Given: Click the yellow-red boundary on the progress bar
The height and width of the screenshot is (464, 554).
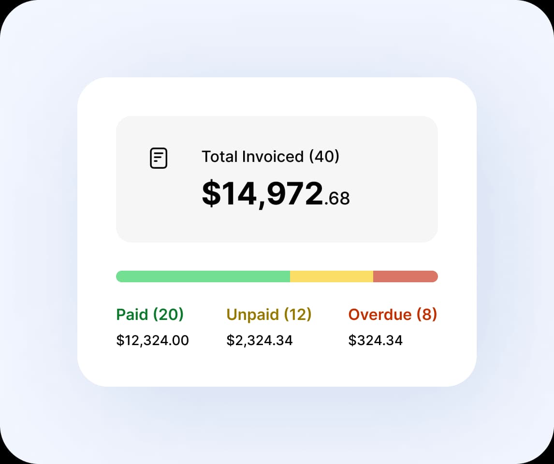Looking at the screenshot, I should coord(373,276).
